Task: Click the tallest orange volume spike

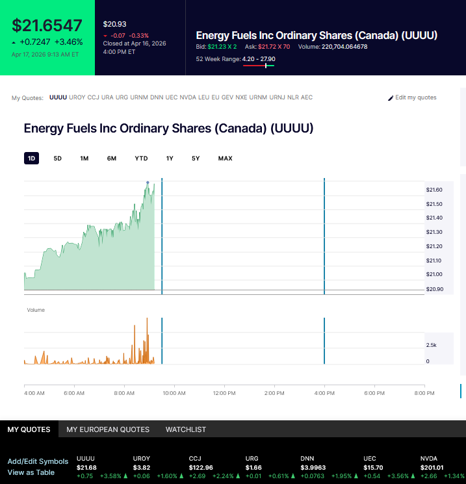Action: coord(147,340)
